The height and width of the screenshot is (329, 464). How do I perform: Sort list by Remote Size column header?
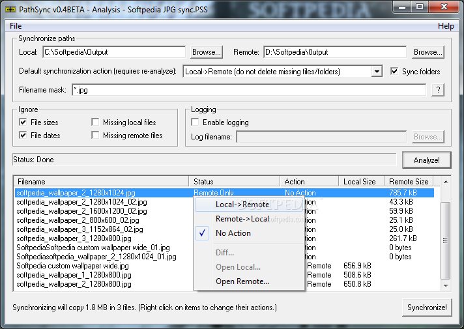click(409, 181)
